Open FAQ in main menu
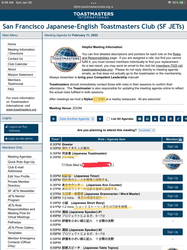This screenshot has width=187, height=250. [x=11, y=89]
